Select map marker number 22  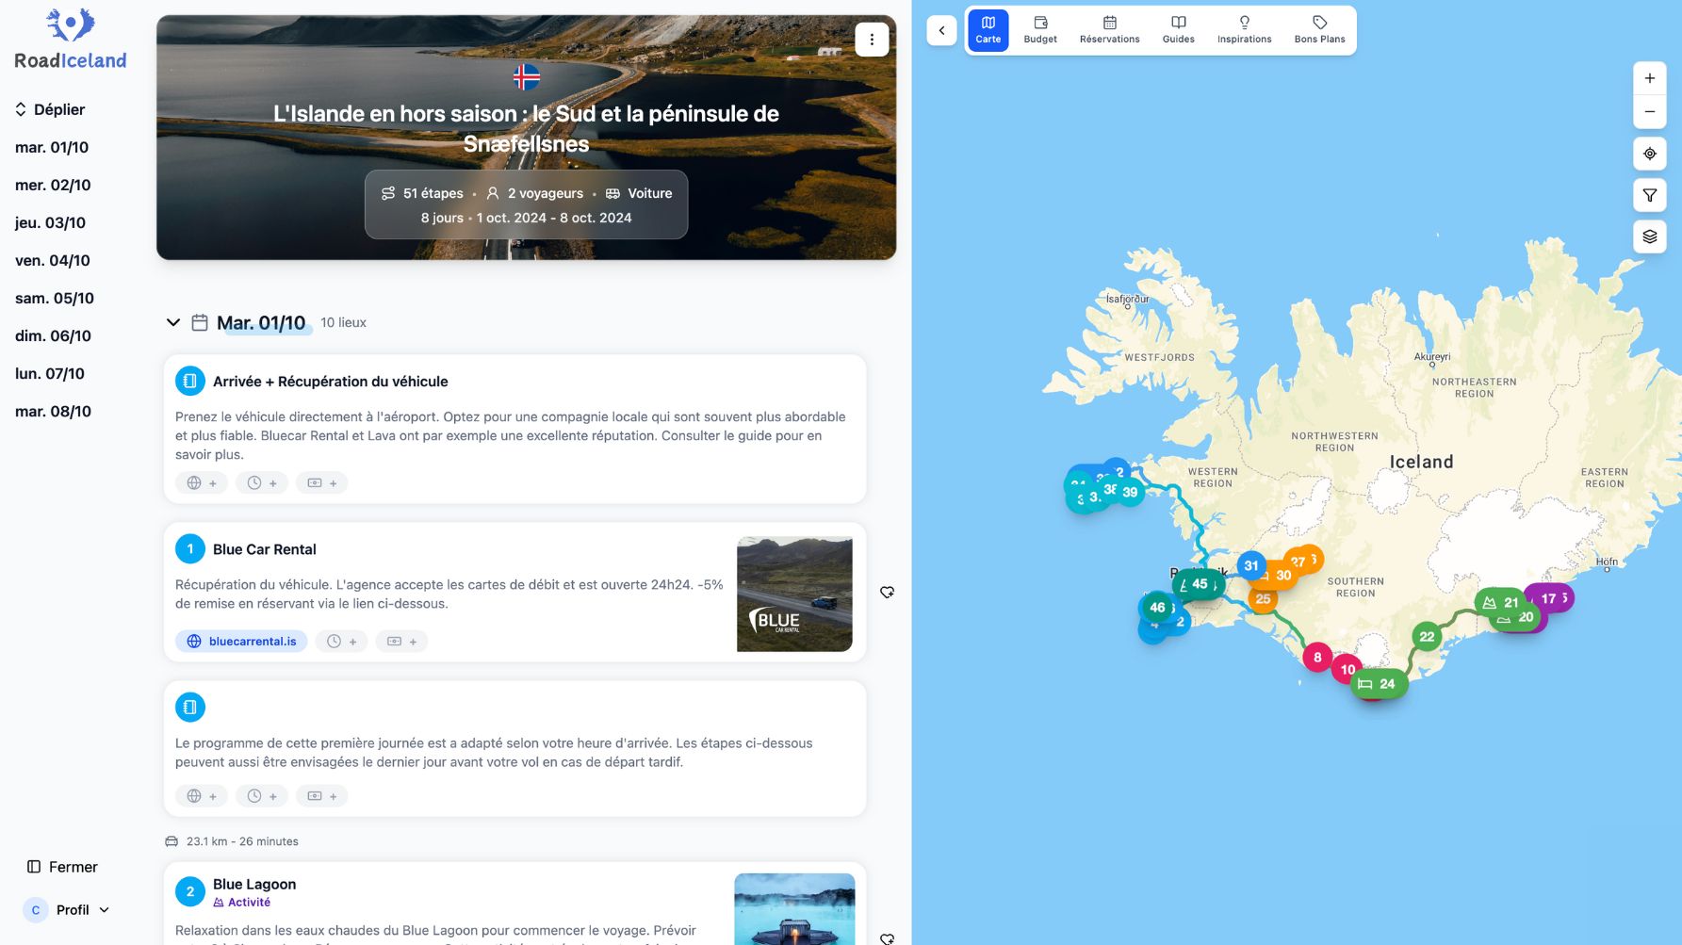[x=1427, y=637]
